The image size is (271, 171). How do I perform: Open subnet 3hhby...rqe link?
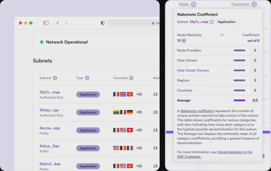click(49, 110)
